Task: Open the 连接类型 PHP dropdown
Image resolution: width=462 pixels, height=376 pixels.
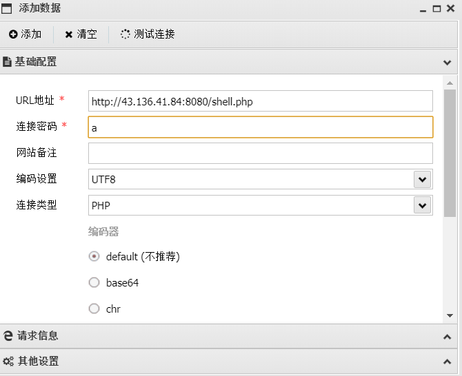Action: 422,205
